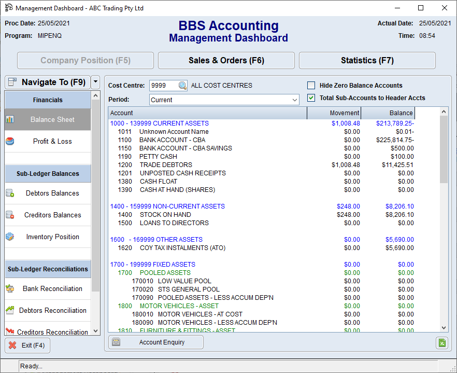Open the Period dropdown
The image size is (457, 373).
pyautogui.click(x=294, y=100)
